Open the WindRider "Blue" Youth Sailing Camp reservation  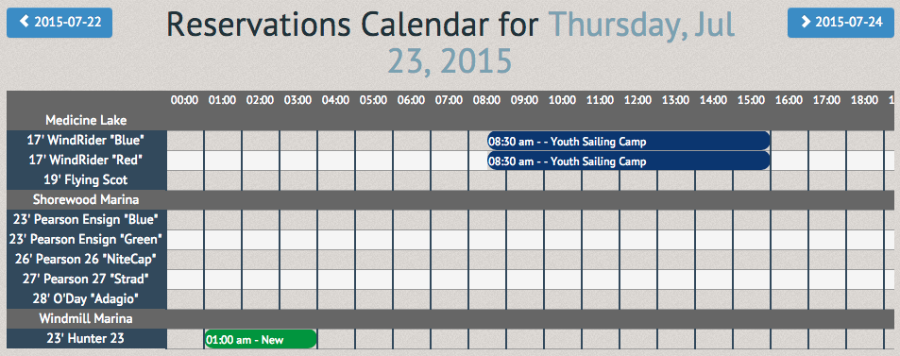pos(629,141)
